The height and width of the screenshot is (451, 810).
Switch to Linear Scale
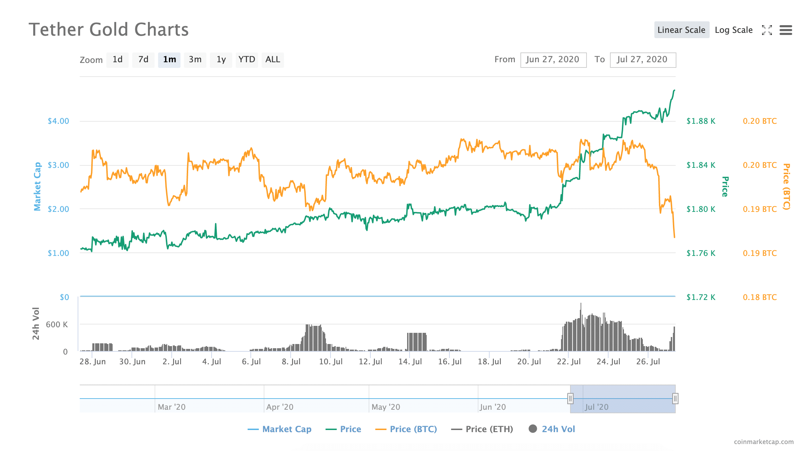(x=681, y=30)
